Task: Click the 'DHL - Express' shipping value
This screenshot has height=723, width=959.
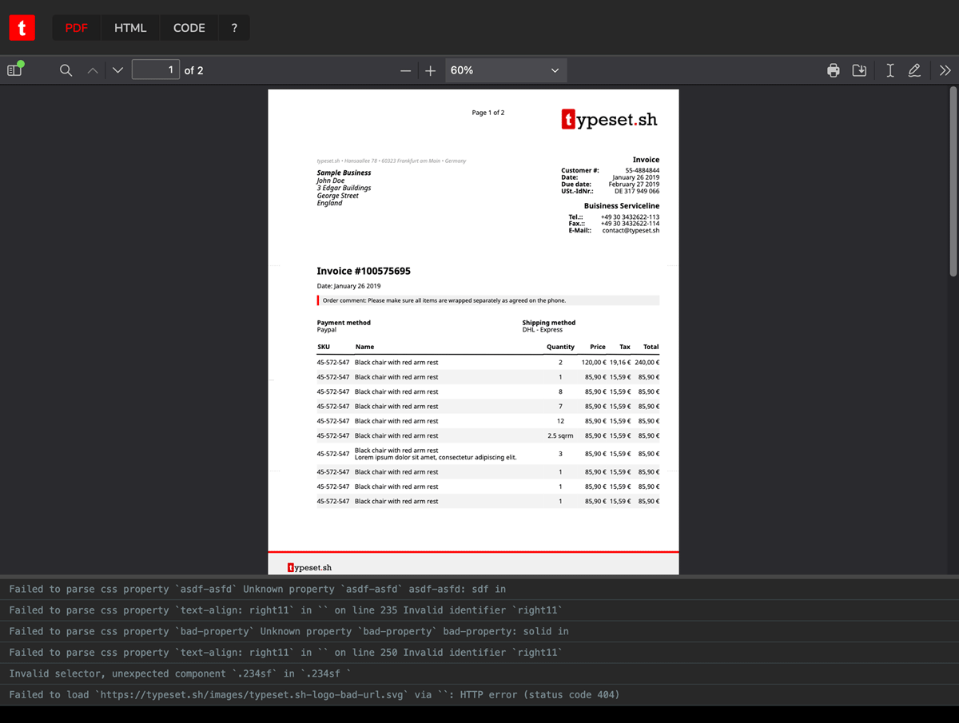Action: [x=543, y=330]
